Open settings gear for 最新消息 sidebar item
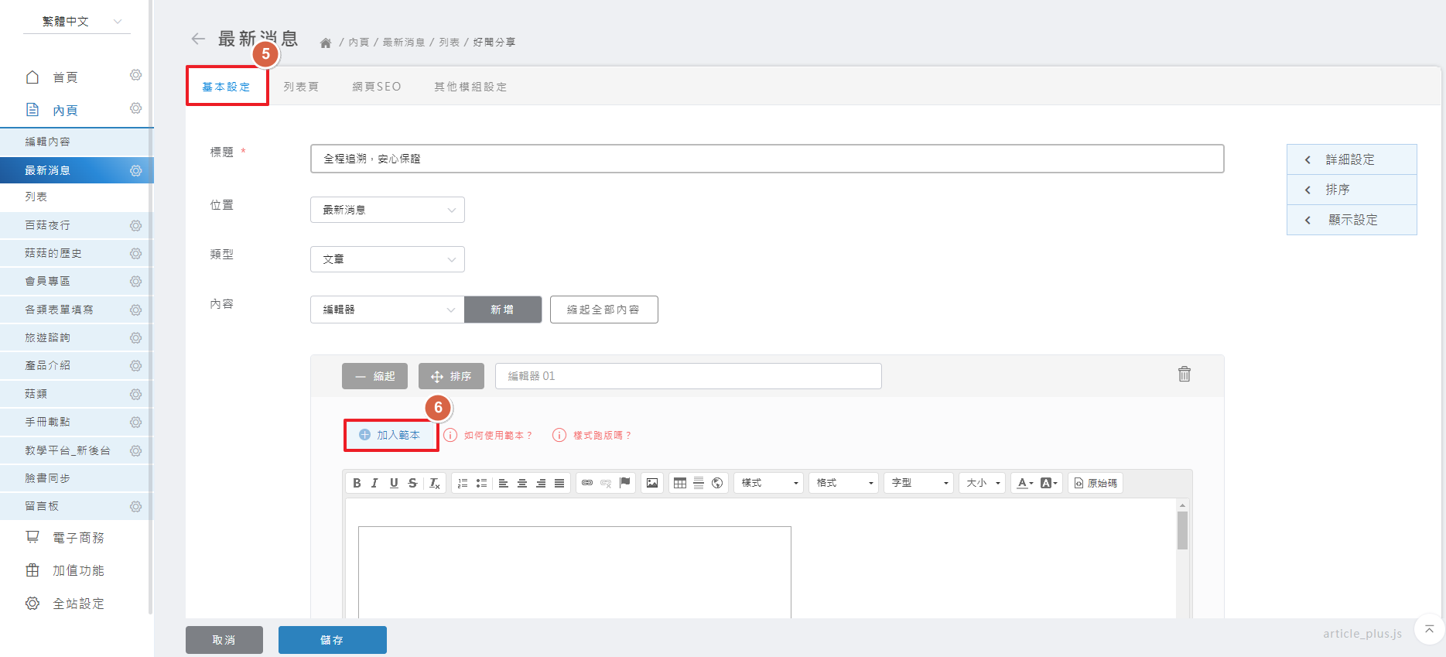This screenshot has width=1446, height=657. (x=136, y=170)
